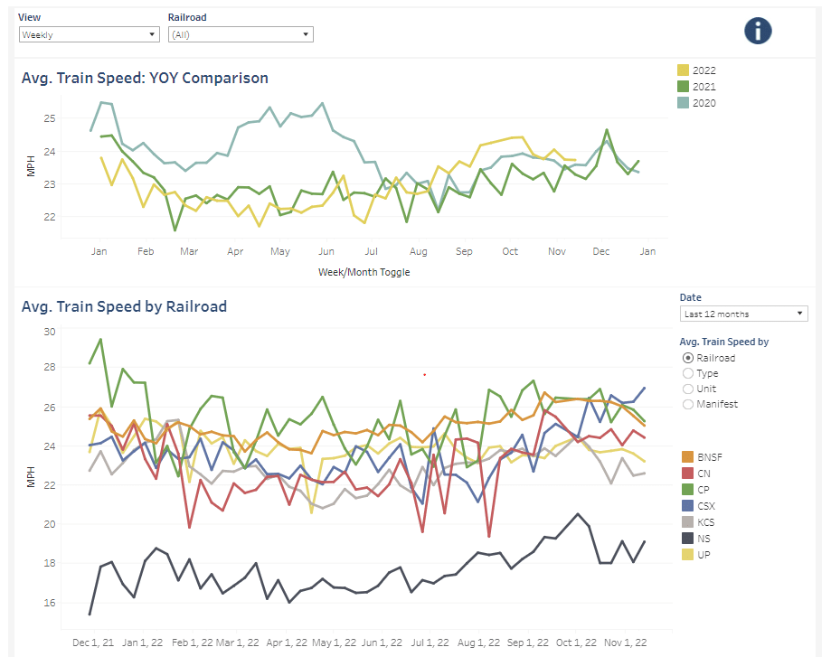831x666 pixels.
Task: Open the Date dropdown showing Last 12 months
Action: coord(742,313)
